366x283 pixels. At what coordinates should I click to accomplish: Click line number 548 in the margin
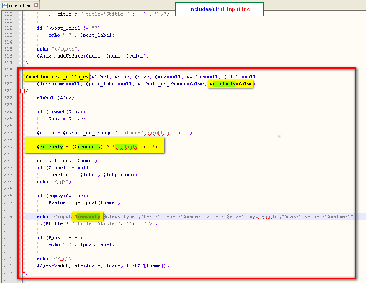(x=8, y=279)
